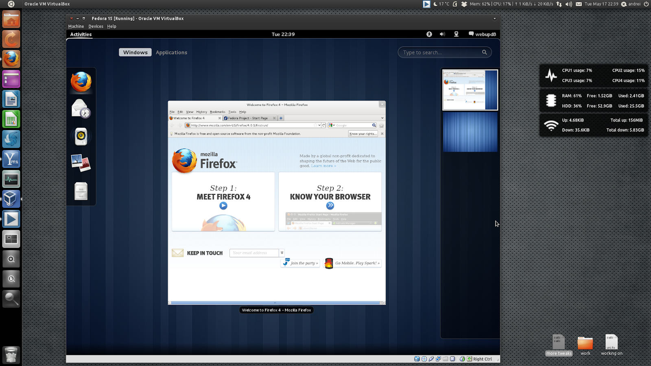The height and width of the screenshot is (366, 651).
Task: Switch to the Windows view tab
Action: [x=135, y=52]
